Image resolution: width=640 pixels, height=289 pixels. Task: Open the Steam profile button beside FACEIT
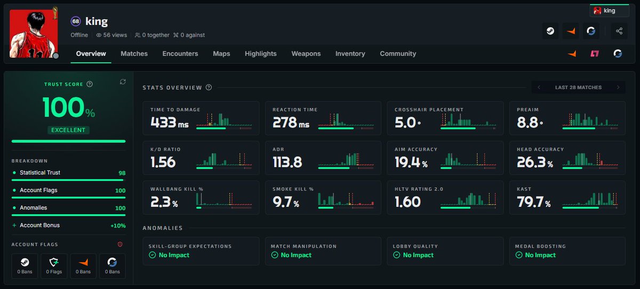550,31
